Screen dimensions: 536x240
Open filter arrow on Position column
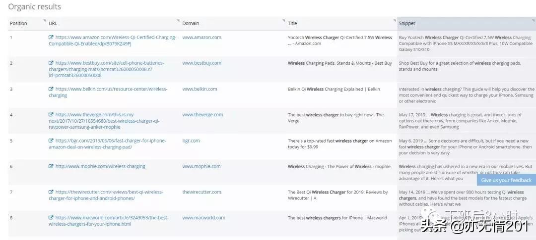[x=45, y=21]
